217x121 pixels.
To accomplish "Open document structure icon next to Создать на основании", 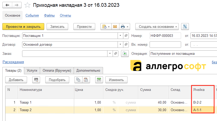I will click(185, 26).
